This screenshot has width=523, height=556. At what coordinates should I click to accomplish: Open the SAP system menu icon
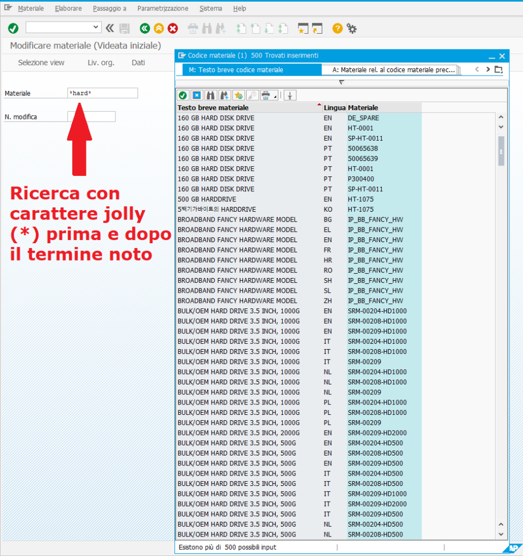tap(8, 8)
